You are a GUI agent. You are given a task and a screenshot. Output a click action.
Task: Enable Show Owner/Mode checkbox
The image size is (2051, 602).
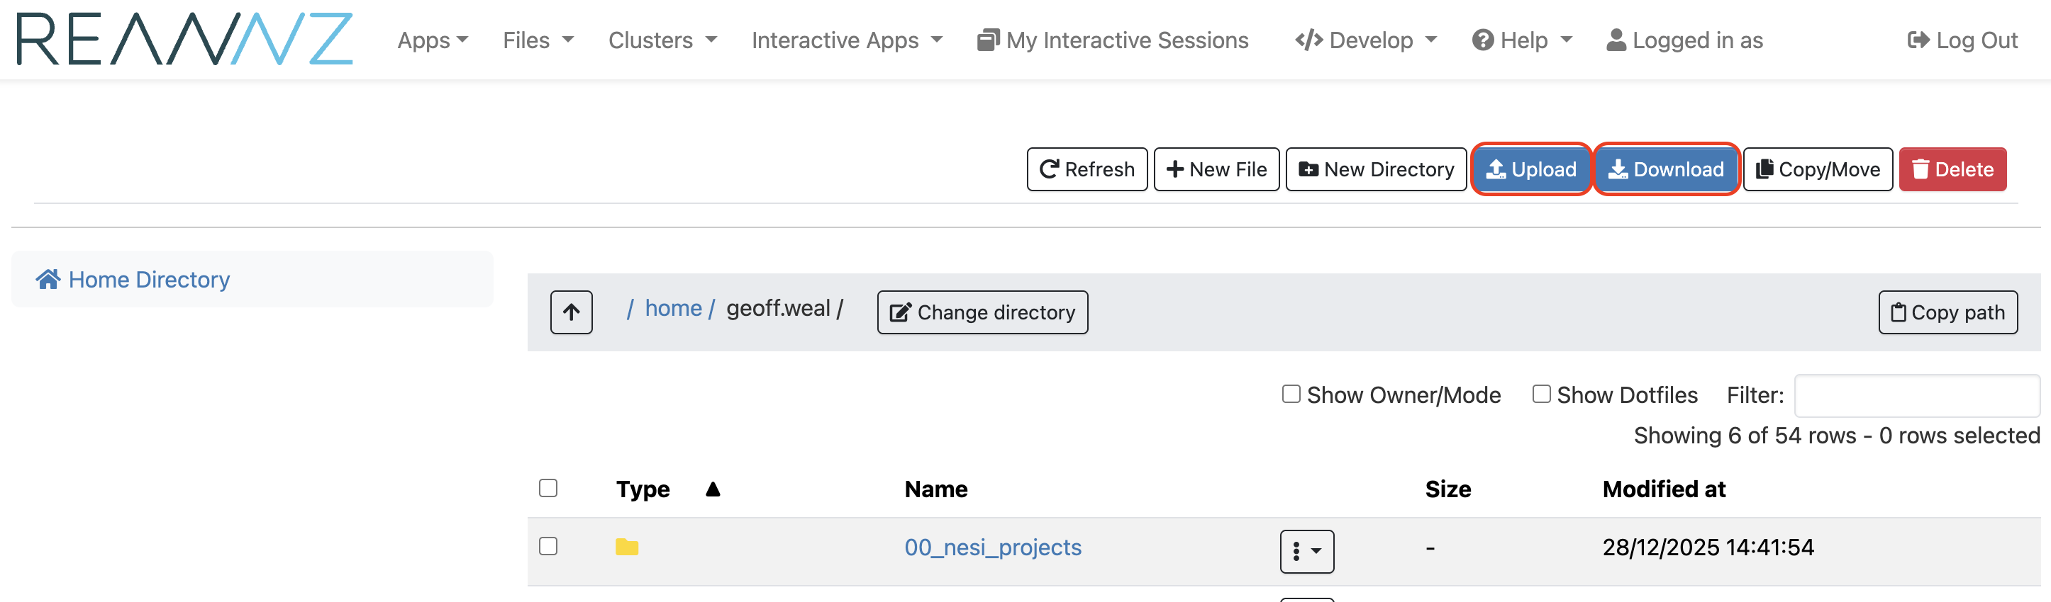point(1291,394)
